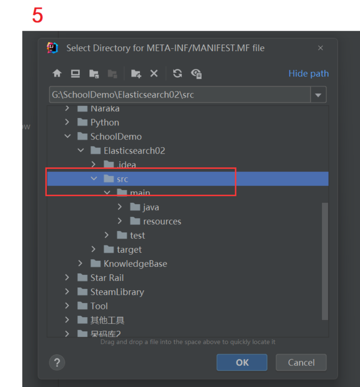The width and height of the screenshot is (360, 387).
Task: Select the resources folder
Action: [x=161, y=221]
